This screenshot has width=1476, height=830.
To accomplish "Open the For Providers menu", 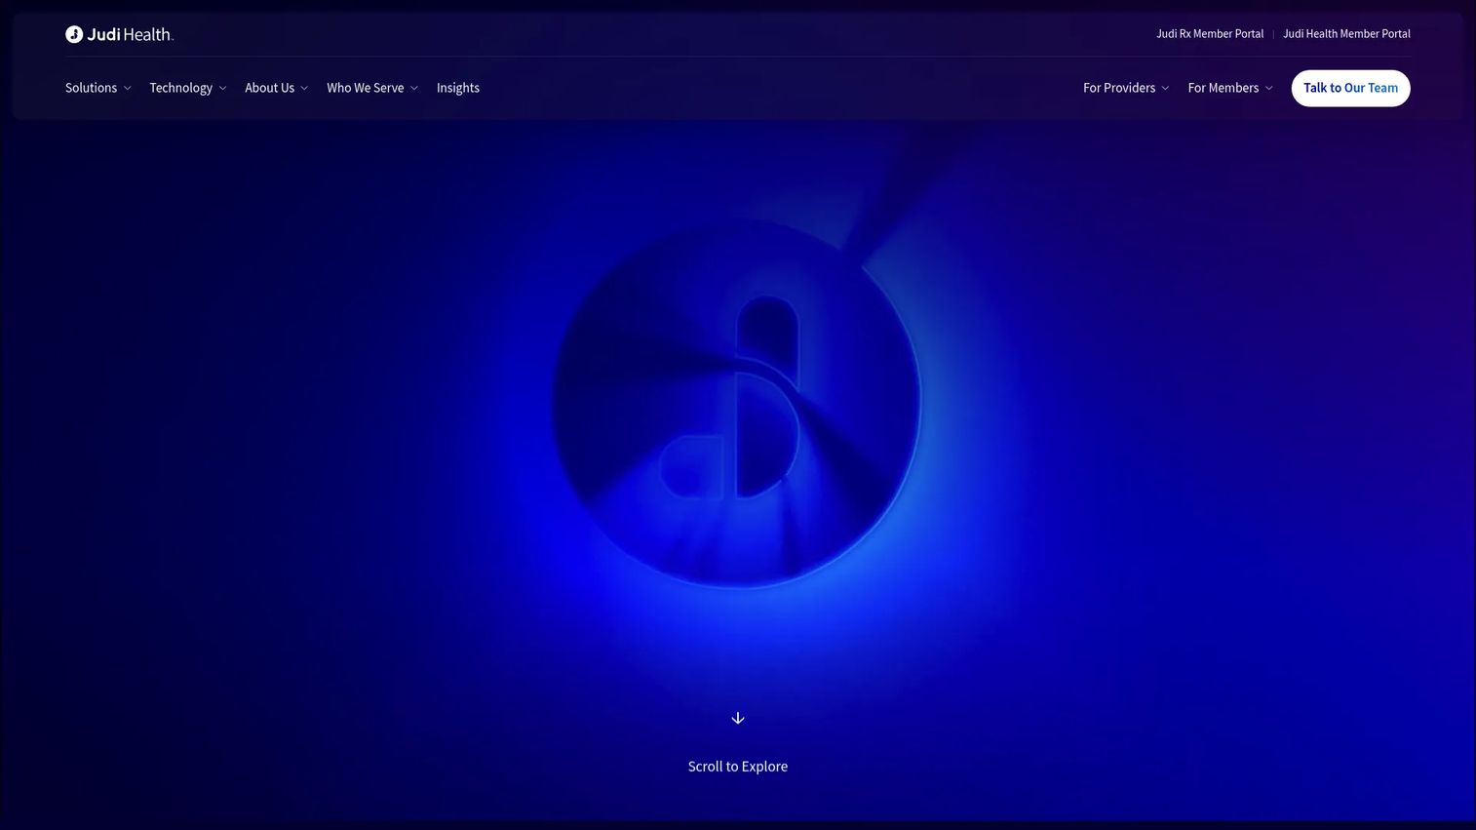I will [x=1119, y=88].
